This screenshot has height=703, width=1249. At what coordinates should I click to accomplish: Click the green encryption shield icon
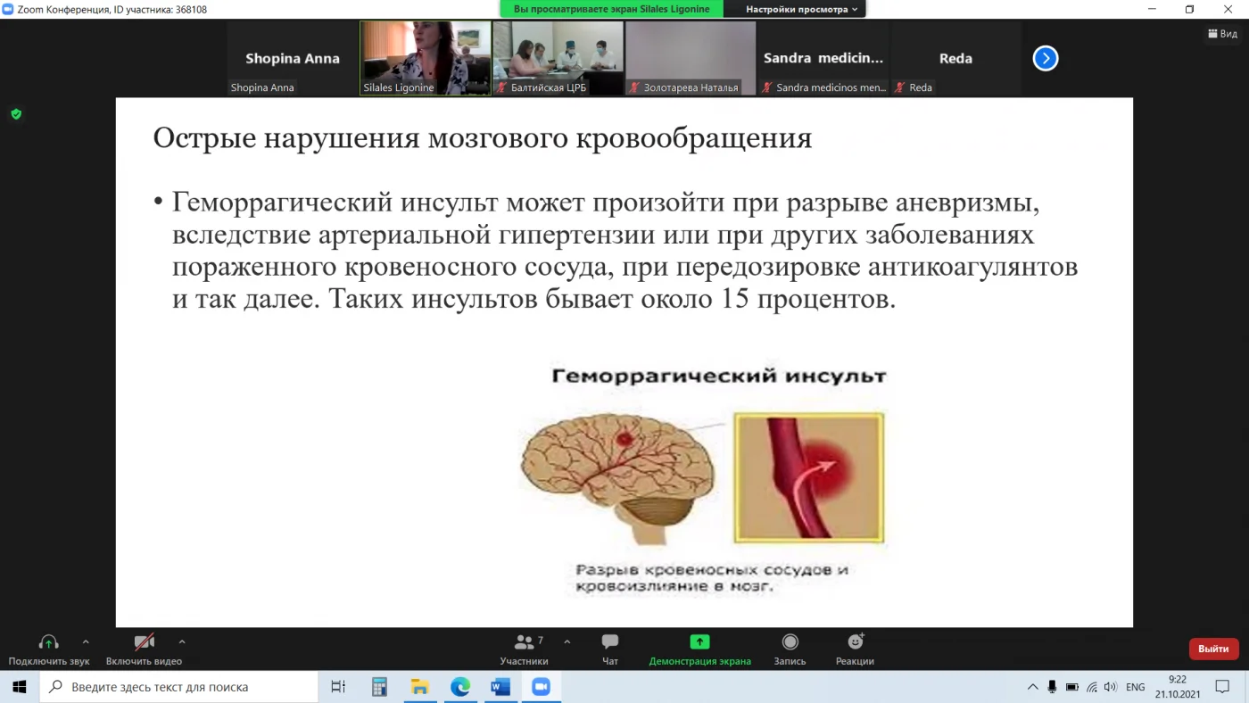pos(16,114)
